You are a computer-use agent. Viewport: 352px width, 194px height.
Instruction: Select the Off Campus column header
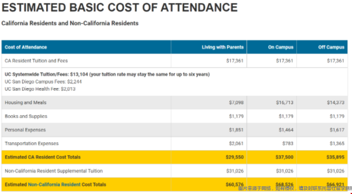[x=331, y=47]
